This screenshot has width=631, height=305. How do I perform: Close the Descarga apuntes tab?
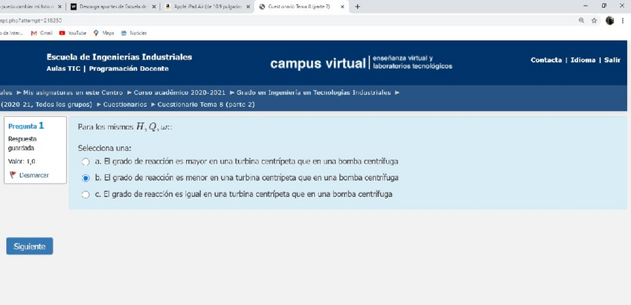pyautogui.click(x=154, y=7)
